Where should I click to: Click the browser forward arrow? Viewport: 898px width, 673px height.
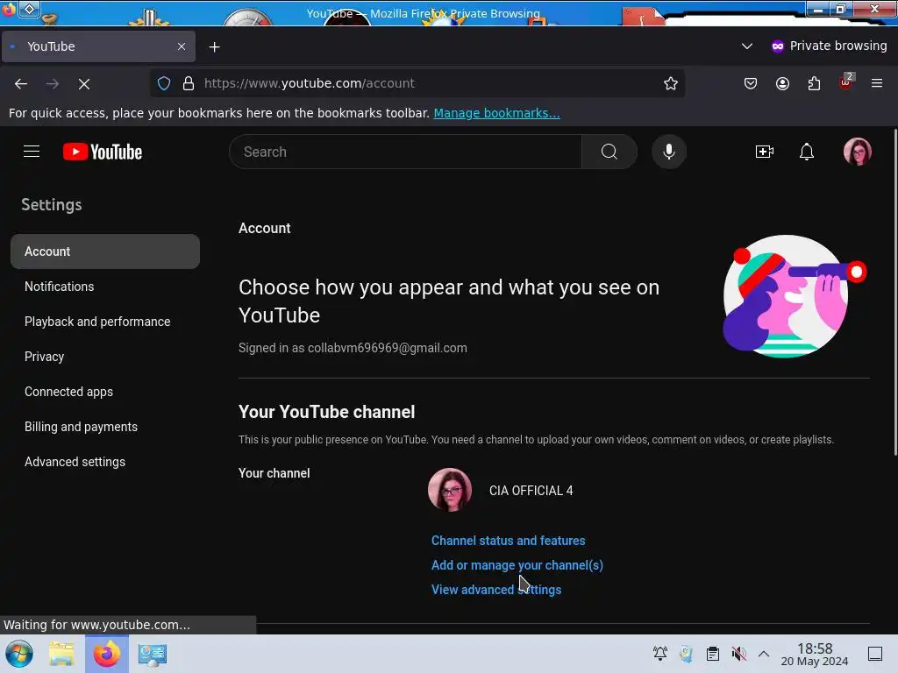tap(53, 83)
